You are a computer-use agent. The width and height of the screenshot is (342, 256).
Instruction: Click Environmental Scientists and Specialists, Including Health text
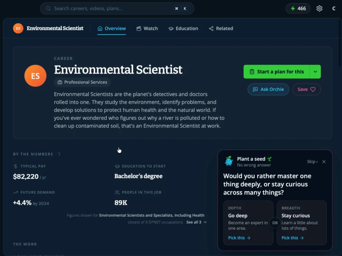tap(152, 215)
